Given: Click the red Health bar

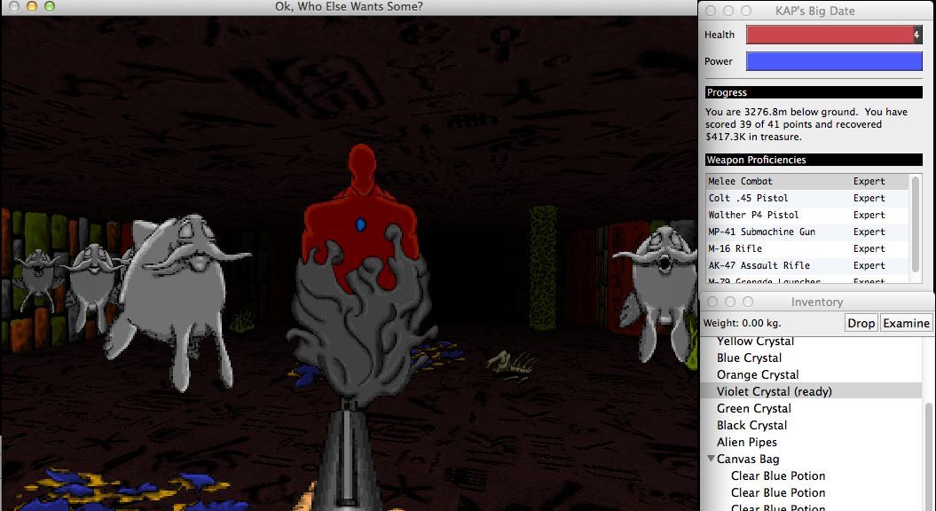Looking at the screenshot, I should (x=829, y=35).
